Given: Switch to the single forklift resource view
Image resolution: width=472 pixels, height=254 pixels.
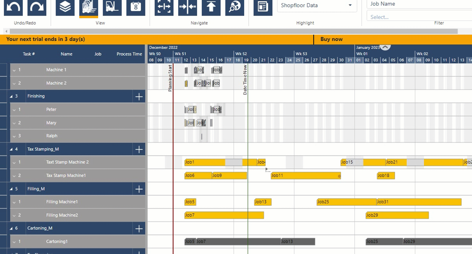Looking at the screenshot, I should tap(112, 7).
